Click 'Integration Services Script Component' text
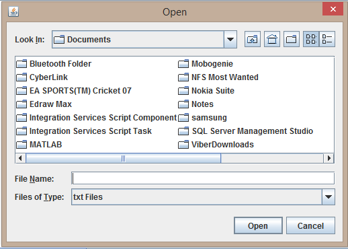 click(x=103, y=118)
